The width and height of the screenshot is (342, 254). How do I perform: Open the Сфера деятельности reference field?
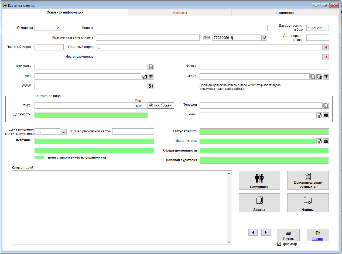point(264,151)
